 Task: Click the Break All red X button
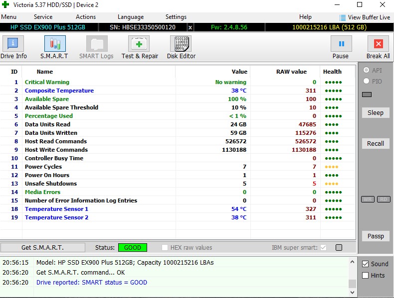tap(379, 44)
